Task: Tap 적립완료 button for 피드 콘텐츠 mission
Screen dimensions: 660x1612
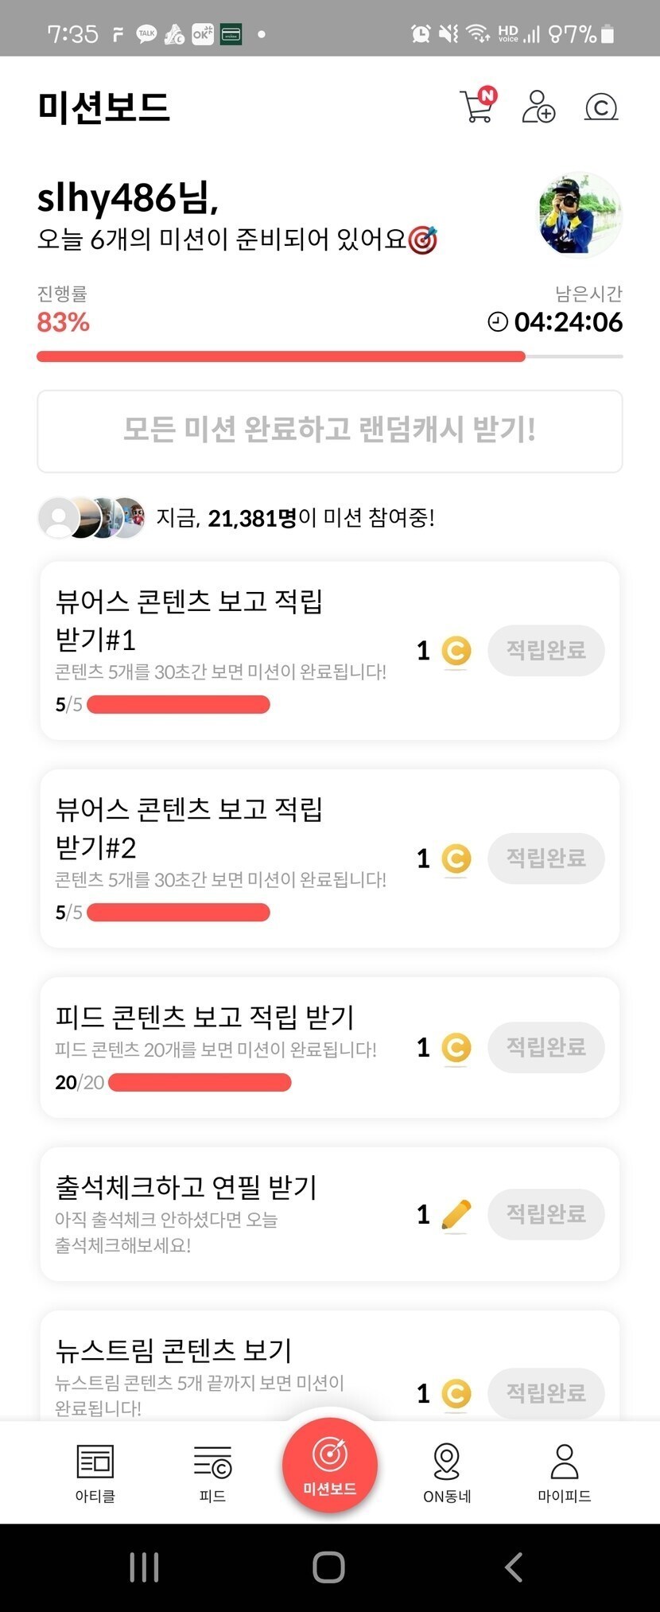Action: 546,1047
